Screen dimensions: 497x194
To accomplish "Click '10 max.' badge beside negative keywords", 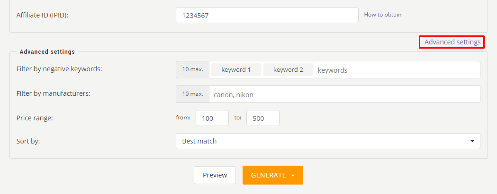I will click(x=192, y=69).
